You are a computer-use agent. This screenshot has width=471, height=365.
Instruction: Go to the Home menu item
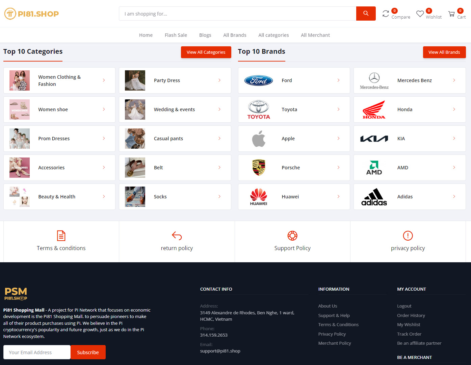[146, 35]
